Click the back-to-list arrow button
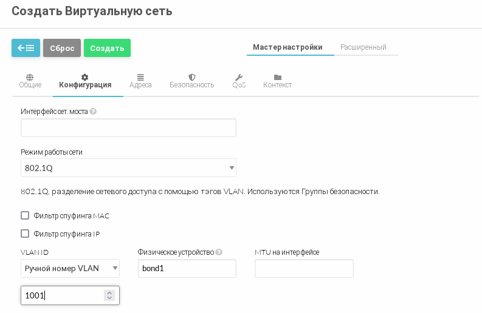The width and height of the screenshot is (482, 313). (26, 48)
